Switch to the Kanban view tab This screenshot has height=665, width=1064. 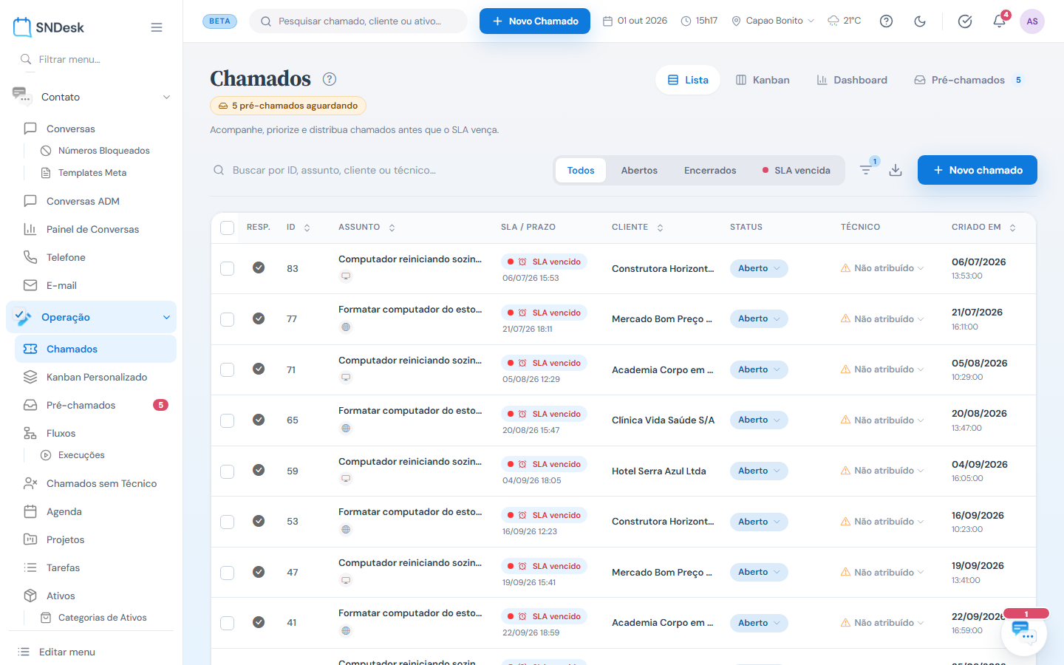point(763,80)
